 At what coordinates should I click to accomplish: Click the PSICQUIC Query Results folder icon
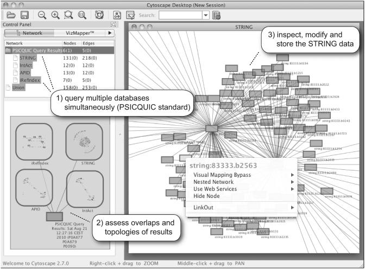click(x=8, y=50)
